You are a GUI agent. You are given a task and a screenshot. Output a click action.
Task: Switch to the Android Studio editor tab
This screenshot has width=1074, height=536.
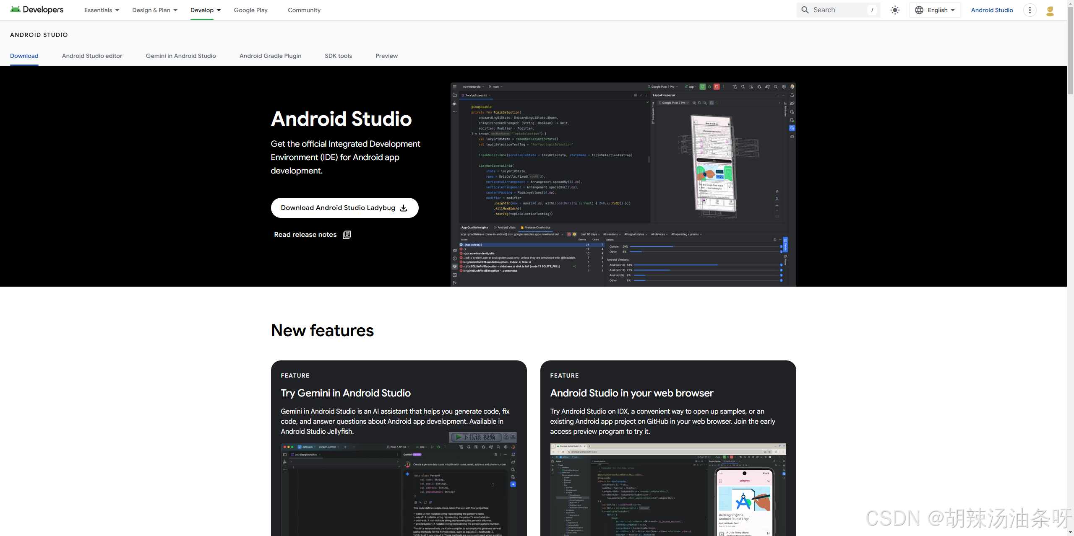click(x=92, y=56)
